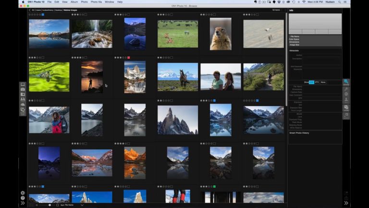This screenshot has height=208, width=369.
Task: Toggle green label in bottom row
Action: coord(214,186)
